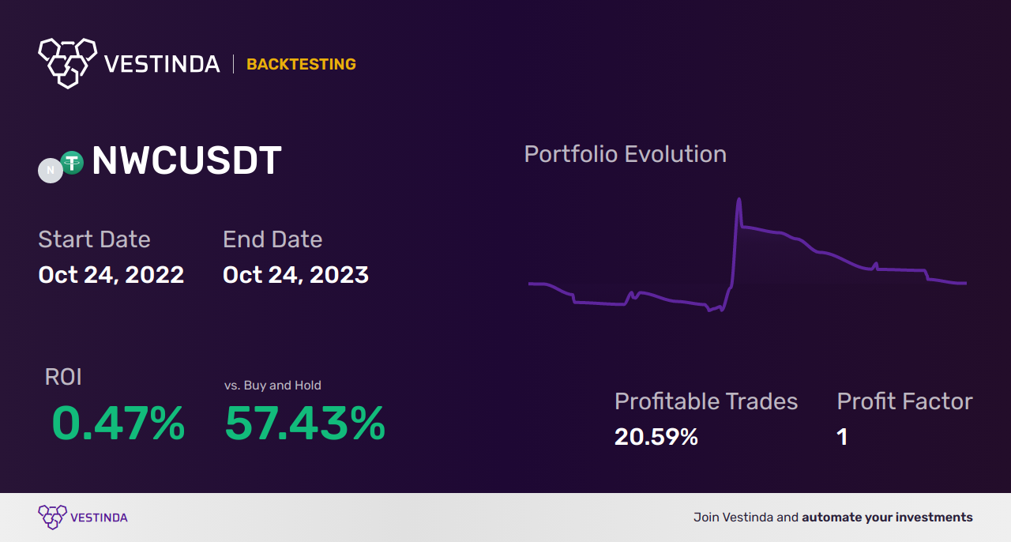Click the Vestinda hexagon logo icon at top
The width and height of the screenshot is (1011, 542).
tap(67, 62)
